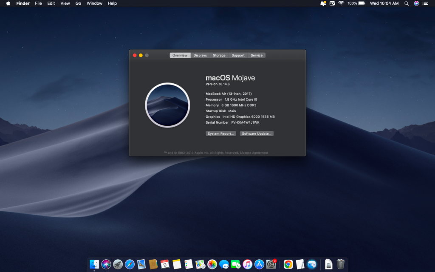Open the Window menu
The height and width of the screenshot is (272, 435).
tap(94, 3)
